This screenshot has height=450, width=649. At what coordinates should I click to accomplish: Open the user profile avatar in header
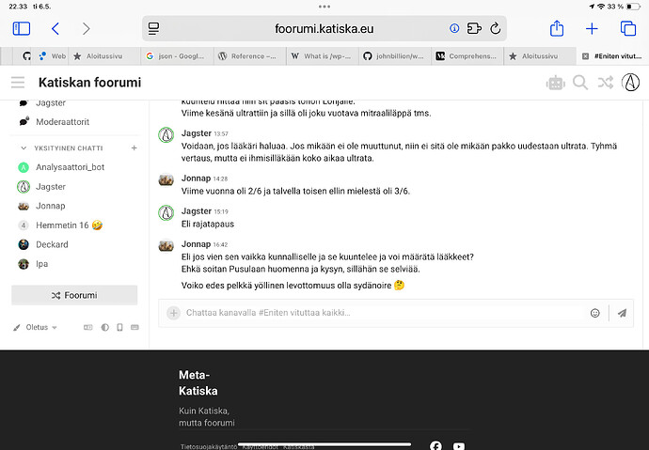630,83
